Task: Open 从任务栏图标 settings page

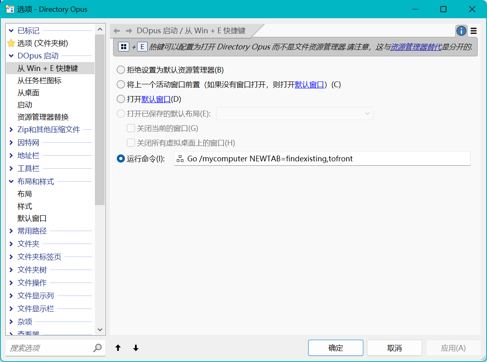Action: 39,81
